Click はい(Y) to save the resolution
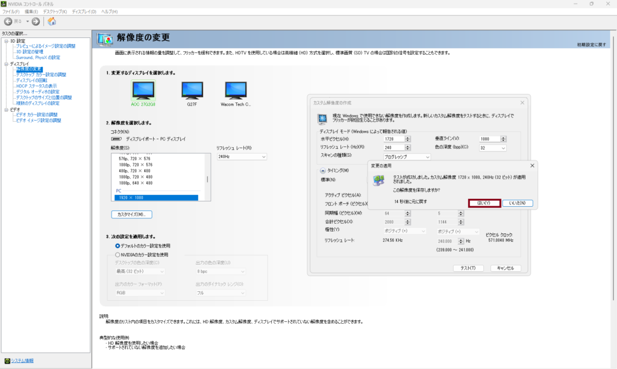 coord(483,203)
